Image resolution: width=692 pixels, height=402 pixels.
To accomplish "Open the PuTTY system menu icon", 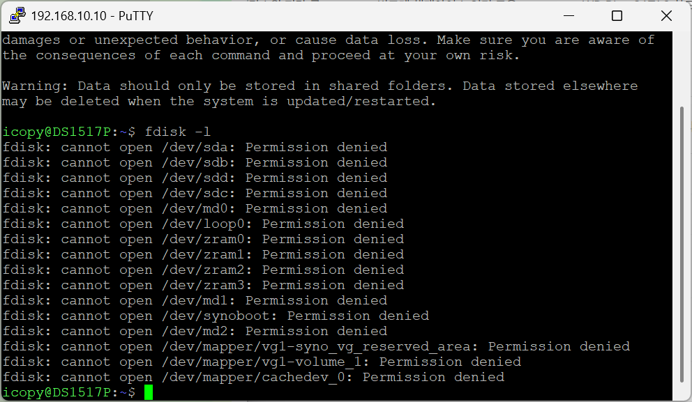I will click(x=17, y=15).
